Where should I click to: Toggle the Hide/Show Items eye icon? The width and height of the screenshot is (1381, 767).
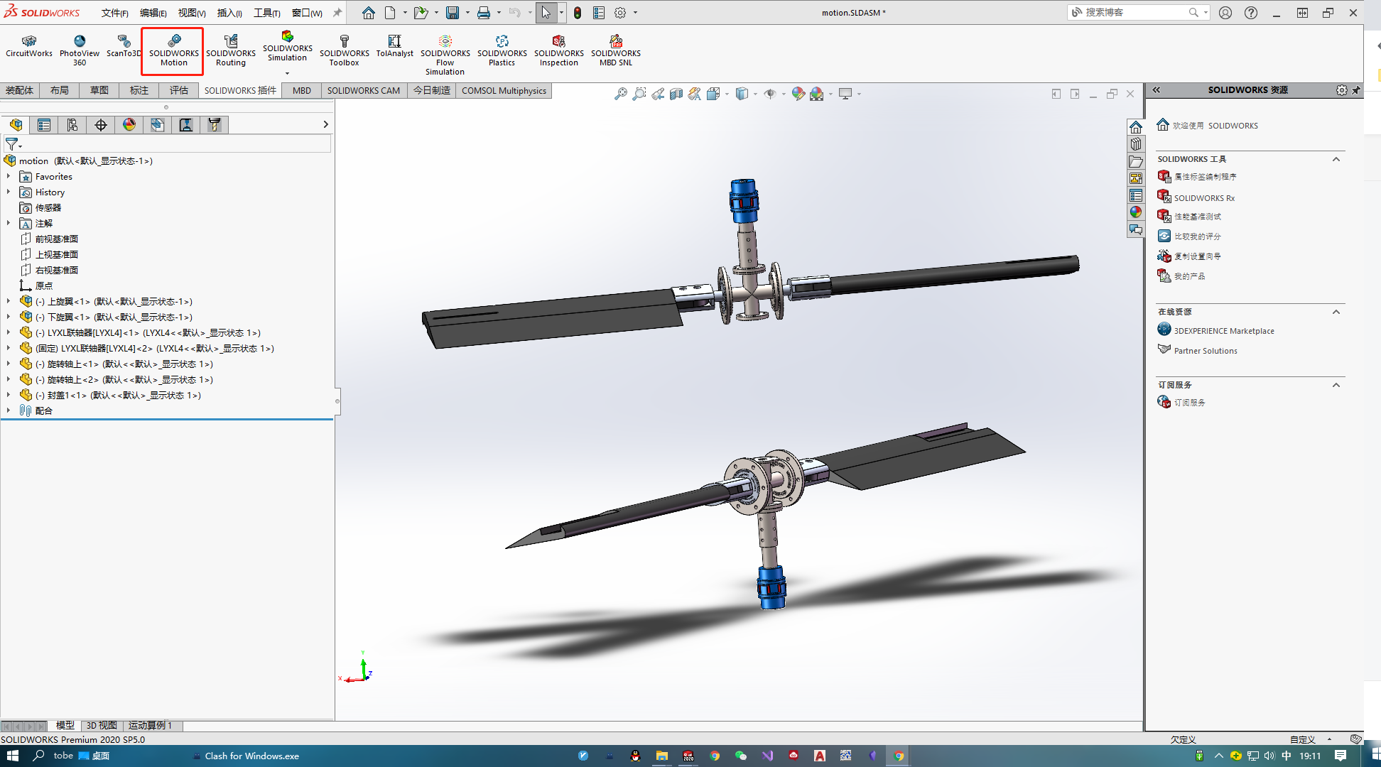click(x=771, y=93)
